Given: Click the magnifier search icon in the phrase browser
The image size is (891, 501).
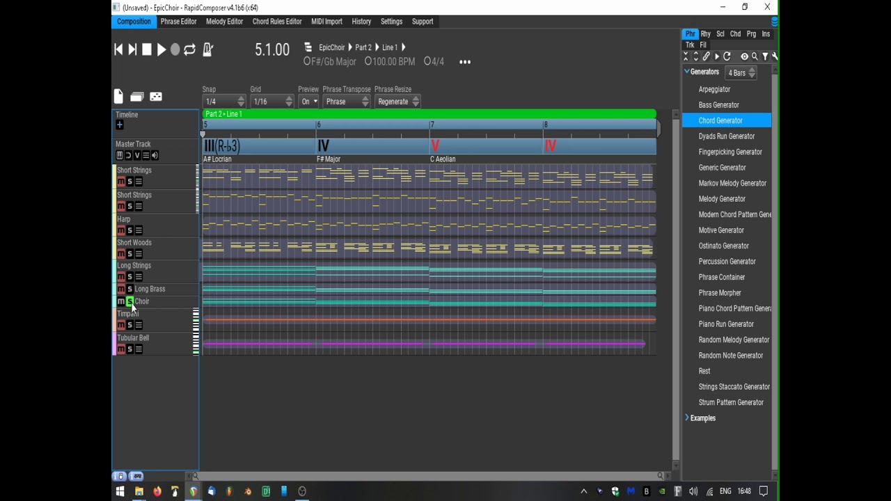Looking at the screenshot, I should [755, 56].
